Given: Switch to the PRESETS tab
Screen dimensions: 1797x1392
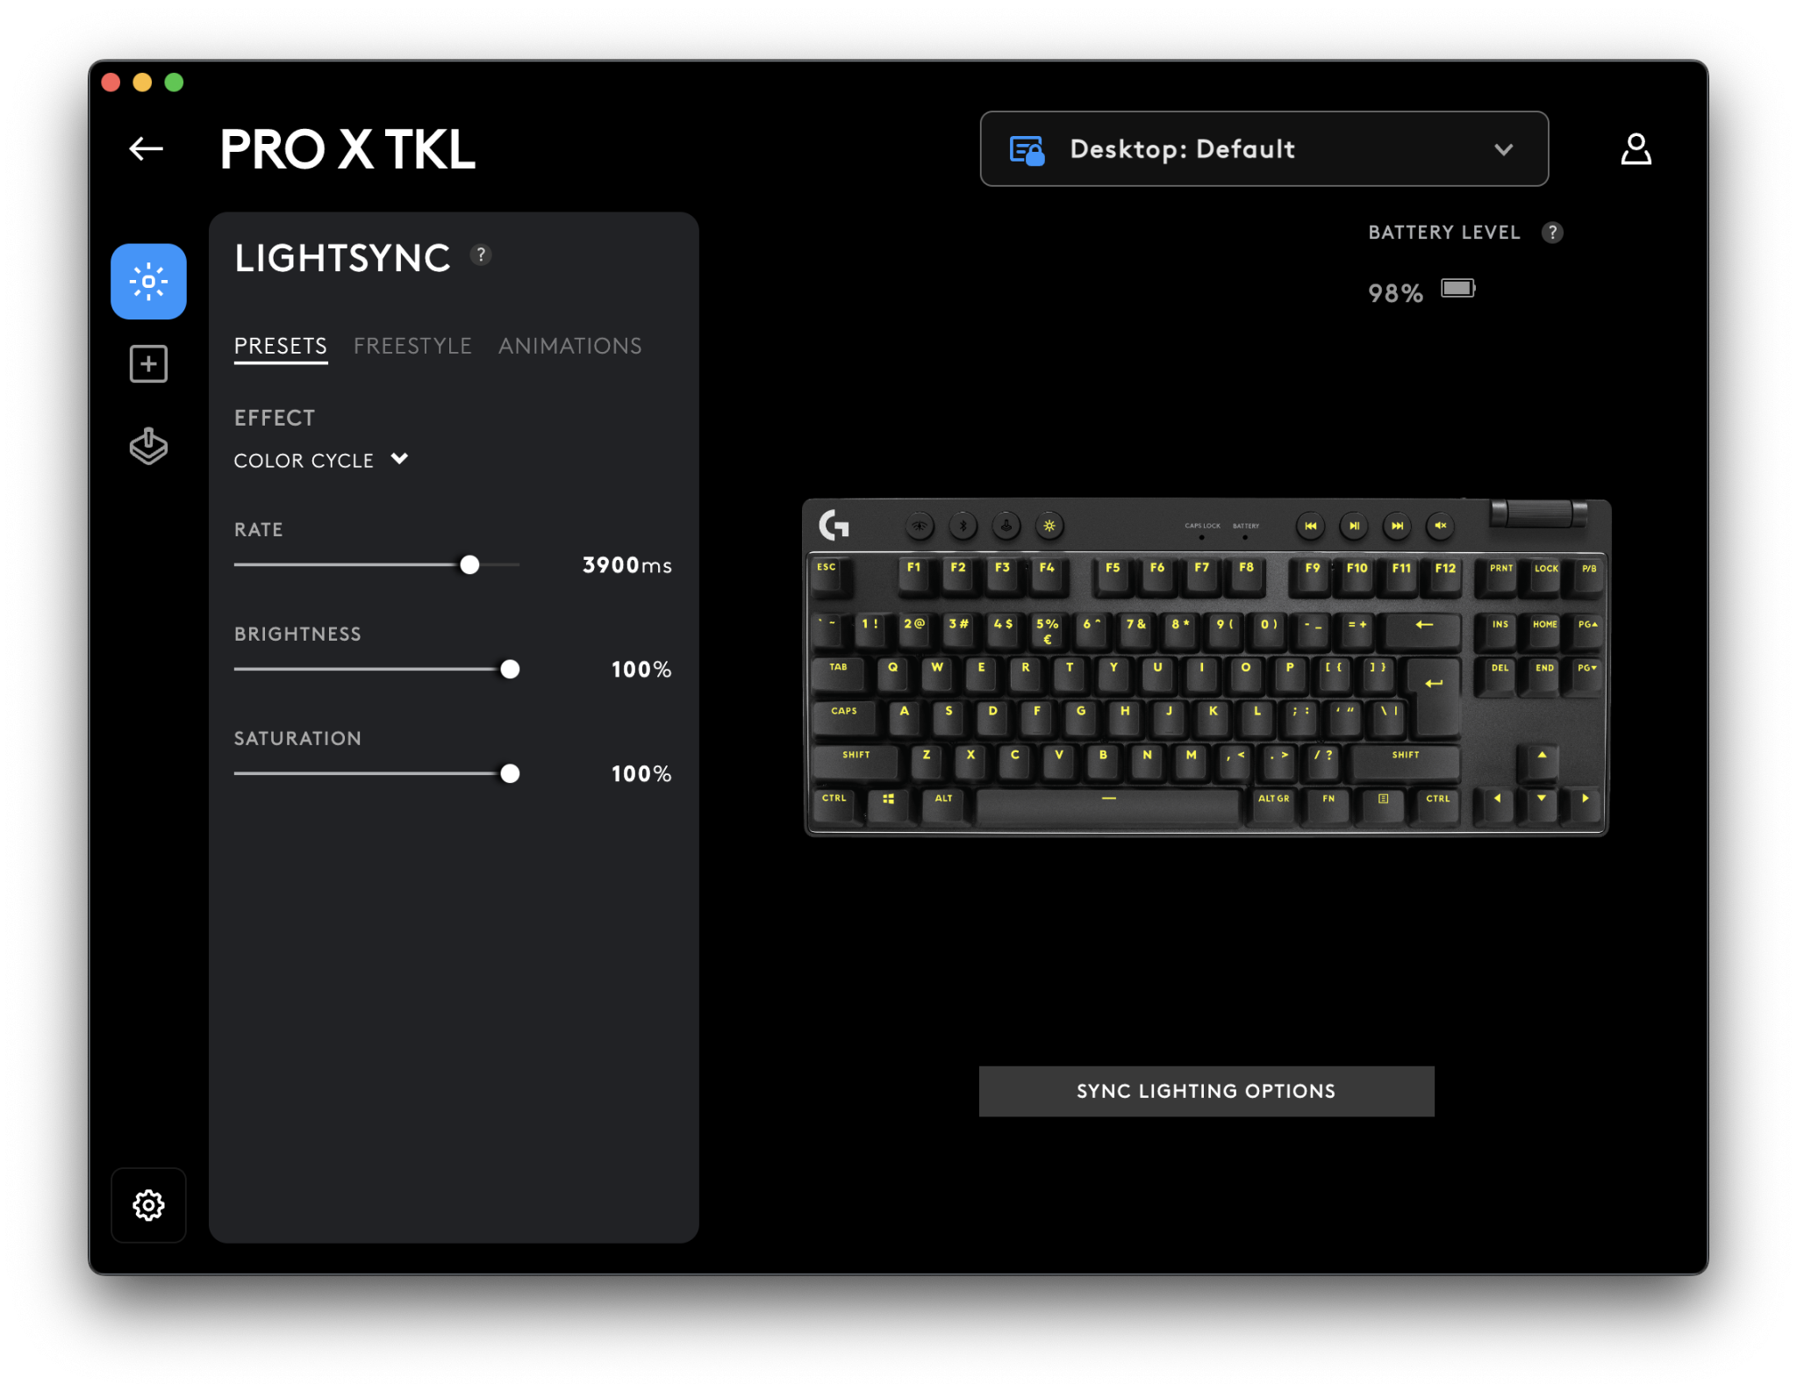Looking at the screenshot, I should click(x=281, y=346).
